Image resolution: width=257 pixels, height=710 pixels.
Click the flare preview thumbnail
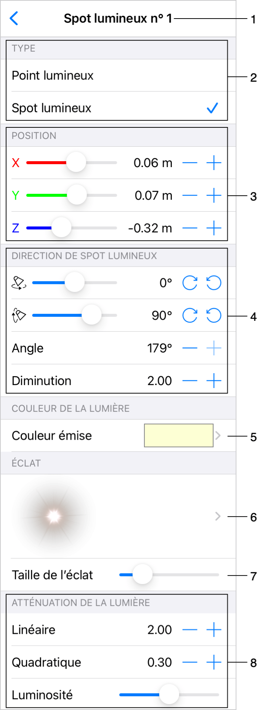(x=54, y=516)
